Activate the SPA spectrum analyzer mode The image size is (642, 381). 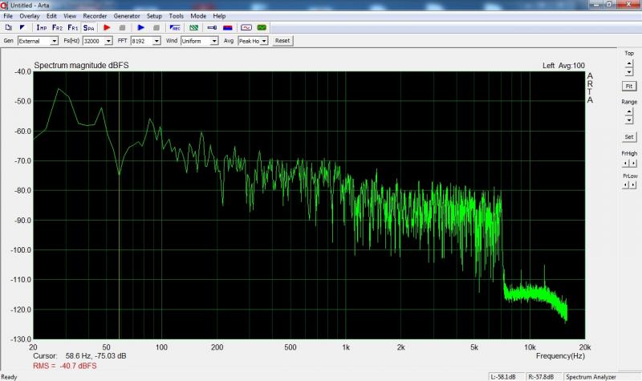pos(88,27)
